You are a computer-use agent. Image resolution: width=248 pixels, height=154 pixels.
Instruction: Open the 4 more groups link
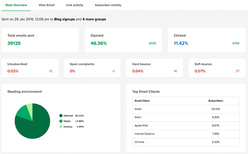pos(94,19)
